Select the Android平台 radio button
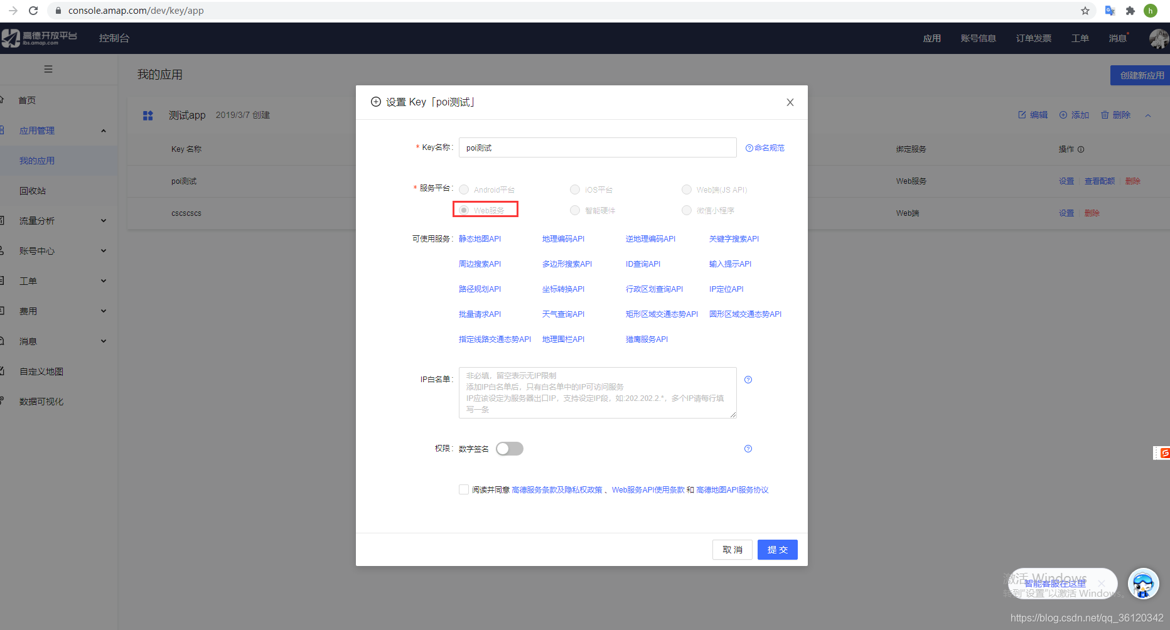Screen dimensions: 1170x630 click(x=464, y=190)
